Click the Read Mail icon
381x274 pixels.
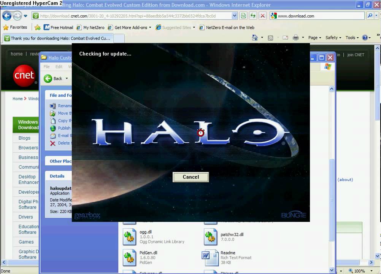coord(286,38)
